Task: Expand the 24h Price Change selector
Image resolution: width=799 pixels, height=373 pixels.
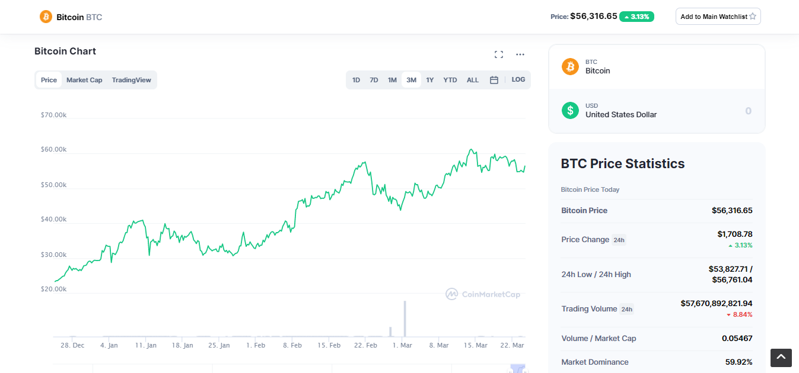Action: [619, 240]
